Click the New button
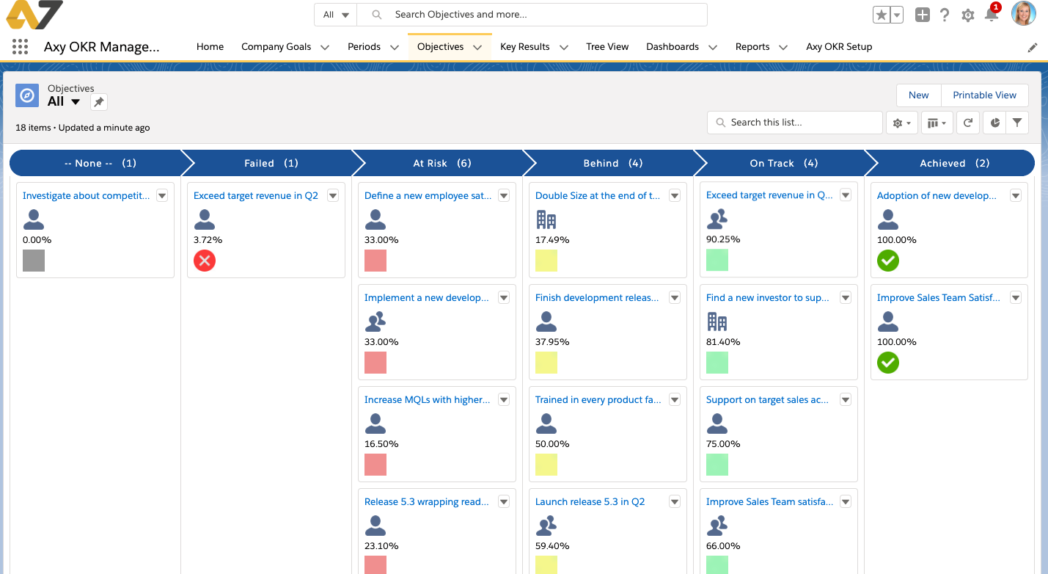1048x574 pixels. coord(918,95)
